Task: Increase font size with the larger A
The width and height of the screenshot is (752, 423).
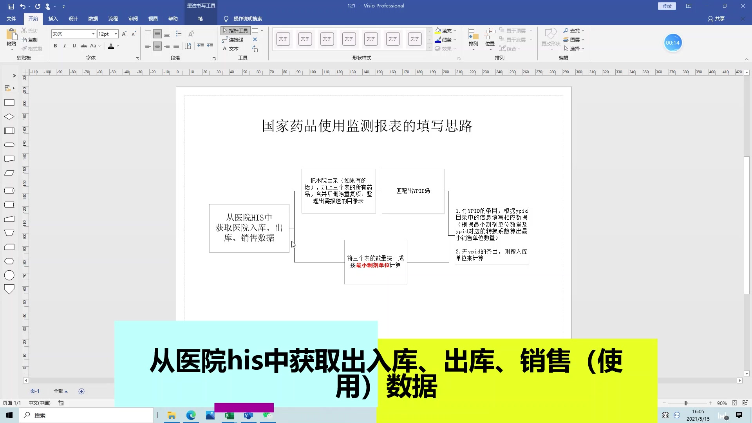Action: pyautogui.click(x=124, y=34)
